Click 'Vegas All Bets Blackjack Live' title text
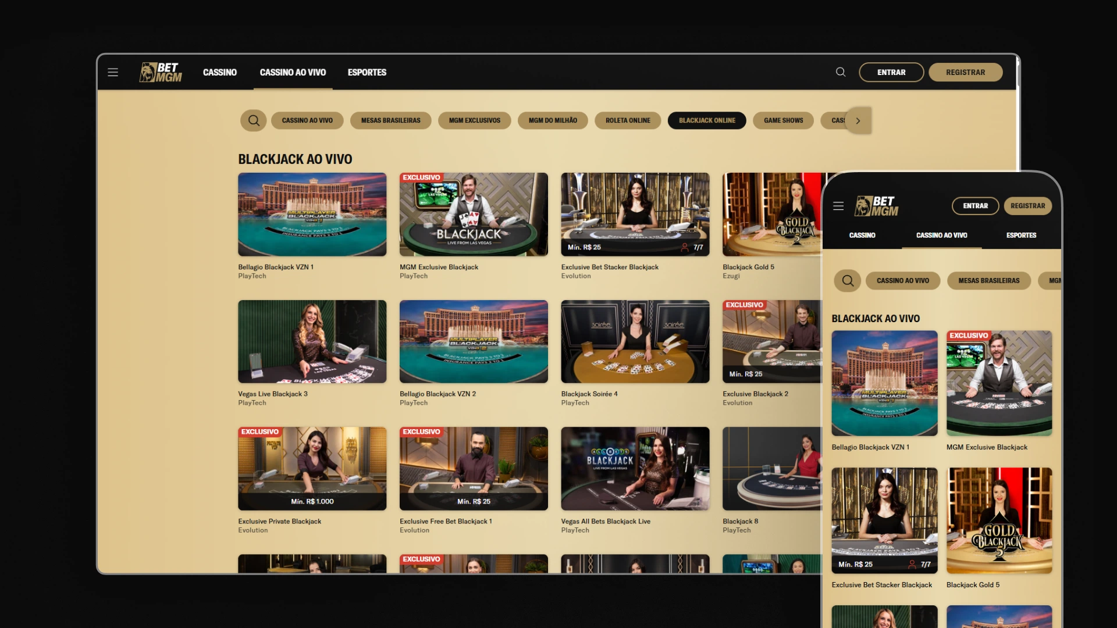 (606, 521)
